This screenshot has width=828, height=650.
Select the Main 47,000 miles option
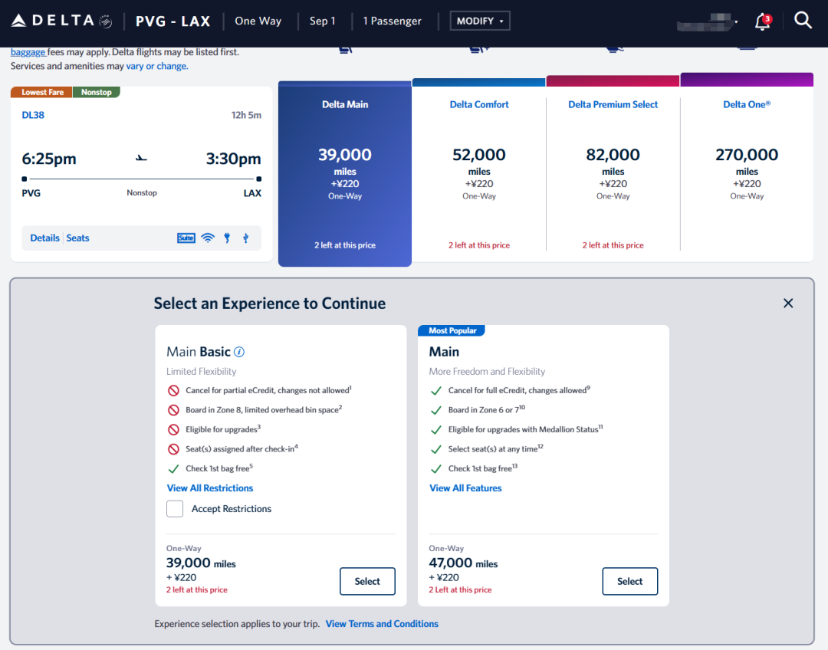[629, 582]
